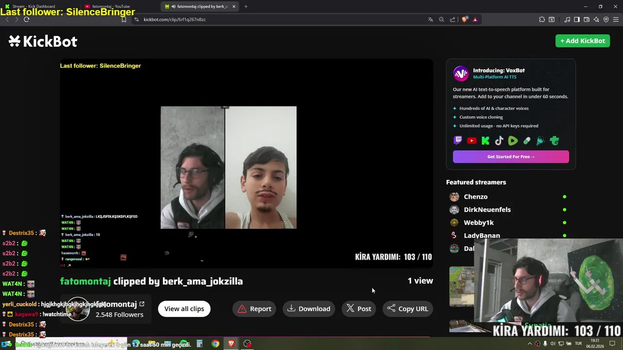Reload the page
This screenshot has width=623, height=350.
click(x=26, y=19)
